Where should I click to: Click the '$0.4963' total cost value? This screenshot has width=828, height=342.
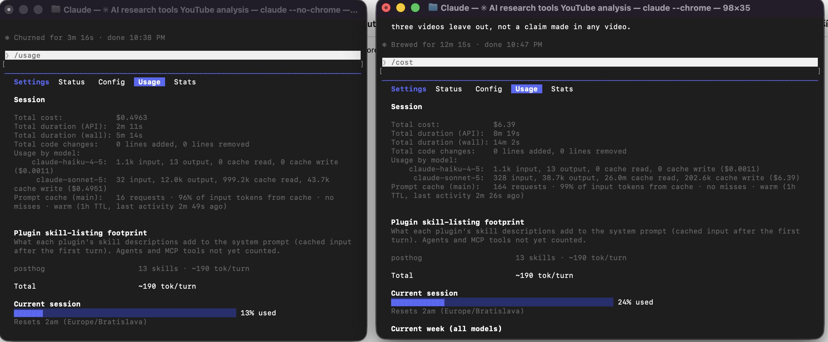pyautogui.click(x=131, y=117)
